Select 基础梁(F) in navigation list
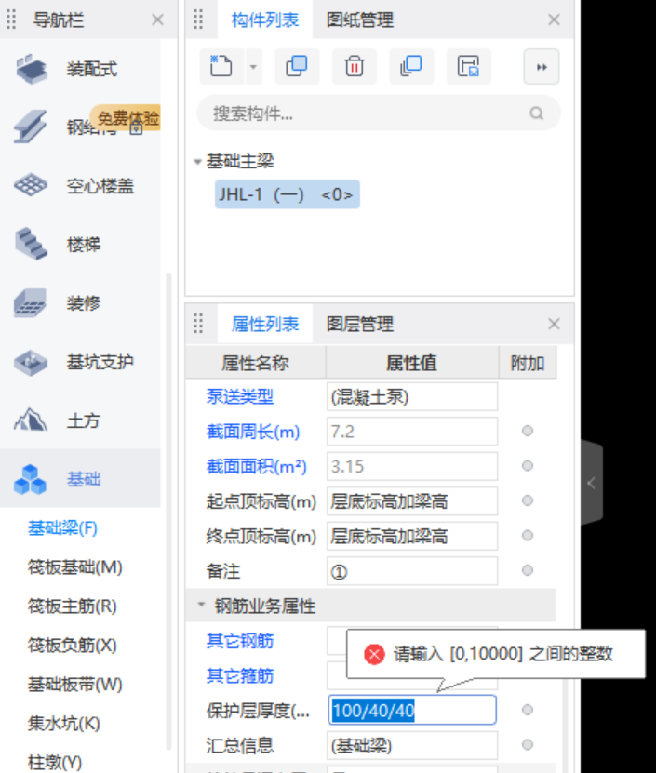Screen dimensions: 656x773 click(x=62, y=528)
